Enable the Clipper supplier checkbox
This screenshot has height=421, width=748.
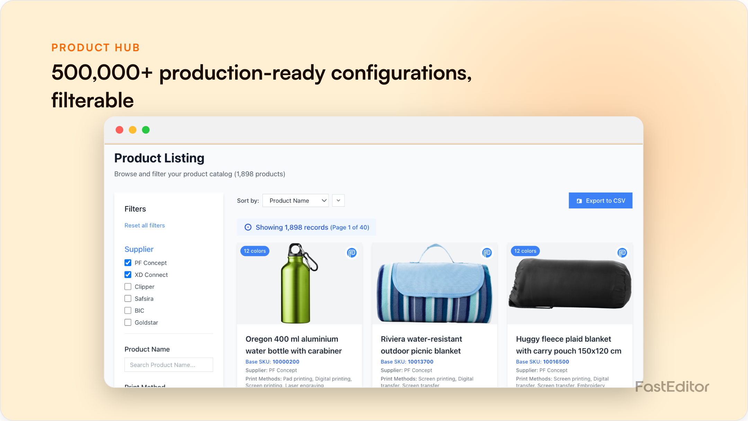[128, 287]
